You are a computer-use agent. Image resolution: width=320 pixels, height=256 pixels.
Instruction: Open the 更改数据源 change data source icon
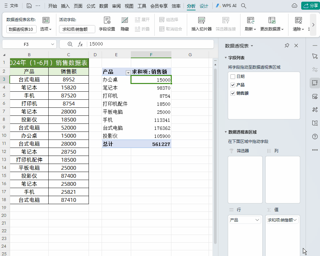(272, 20)
